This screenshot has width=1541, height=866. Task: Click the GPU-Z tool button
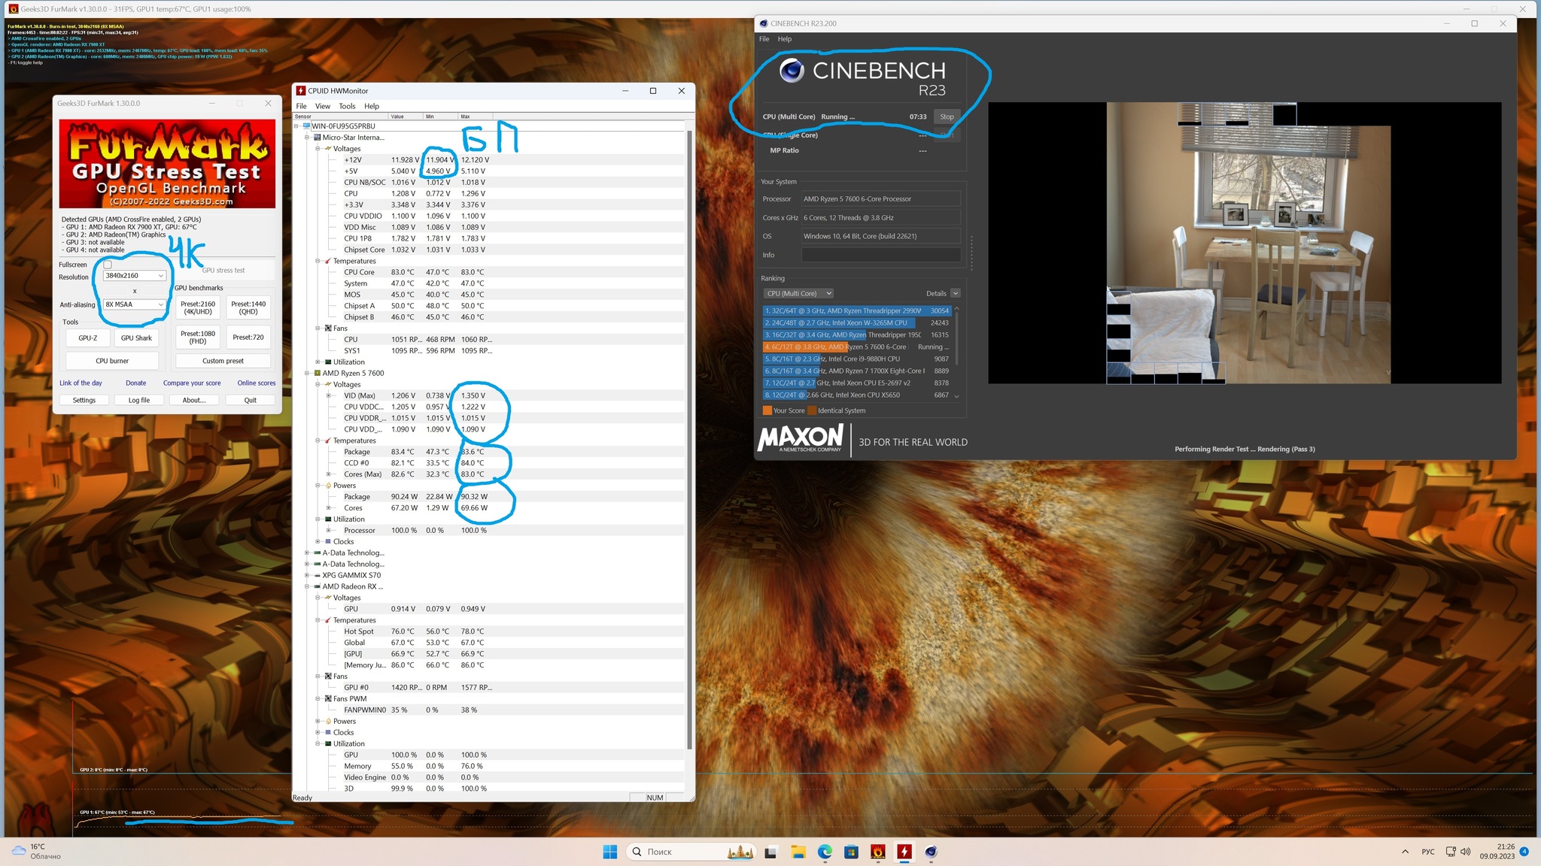(88, 338)
